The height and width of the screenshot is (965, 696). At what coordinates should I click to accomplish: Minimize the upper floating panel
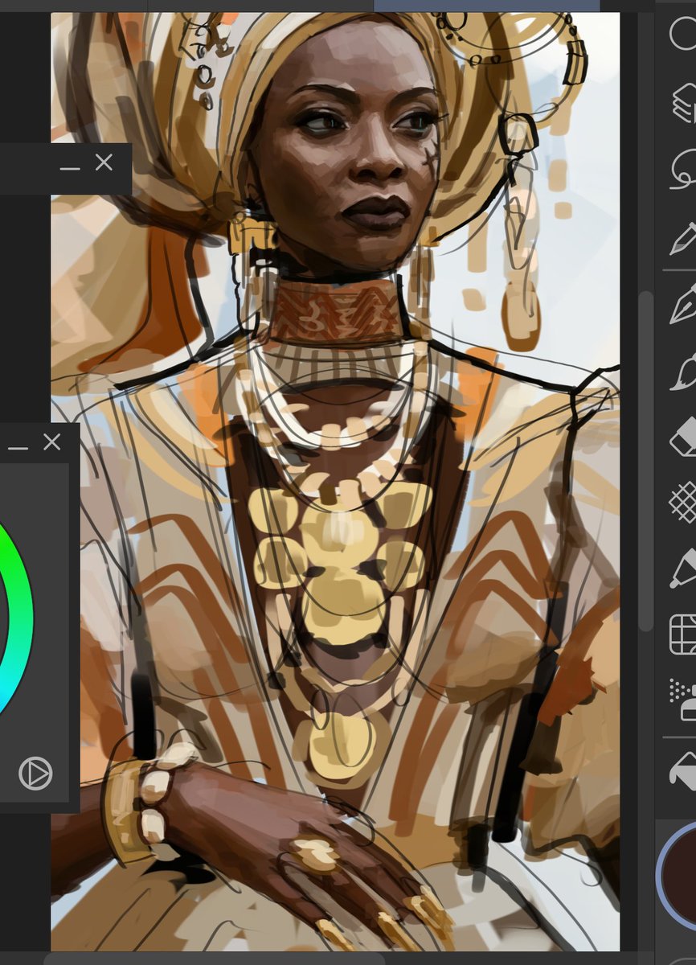click(x=70, y=167)
